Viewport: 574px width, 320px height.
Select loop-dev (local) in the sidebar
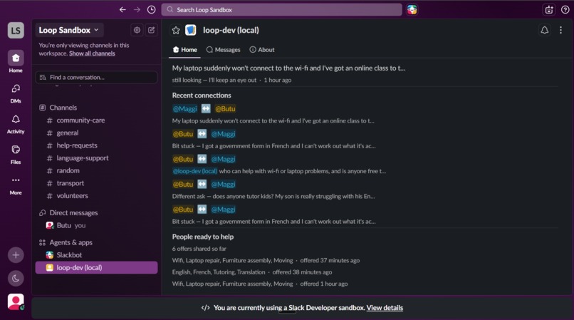click(97, 267)
